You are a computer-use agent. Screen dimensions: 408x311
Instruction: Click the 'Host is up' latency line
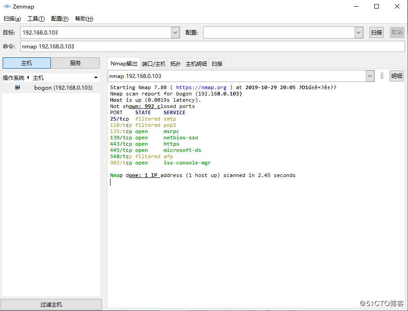[155, 100]
